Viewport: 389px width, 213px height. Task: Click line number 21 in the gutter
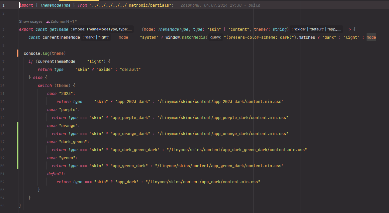pyautogui.click(x=3, y=174)
